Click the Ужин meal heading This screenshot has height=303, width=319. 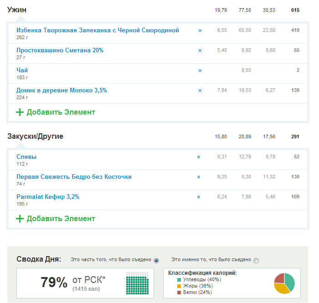pos(17,10)
